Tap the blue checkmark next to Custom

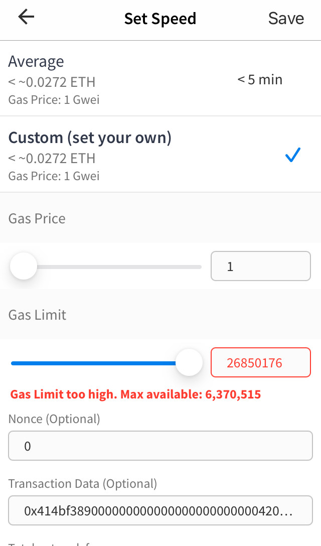292,156
